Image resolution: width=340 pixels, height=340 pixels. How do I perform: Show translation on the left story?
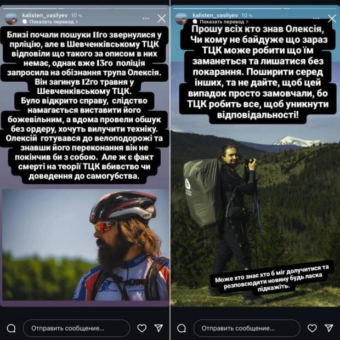coord(52,22)
